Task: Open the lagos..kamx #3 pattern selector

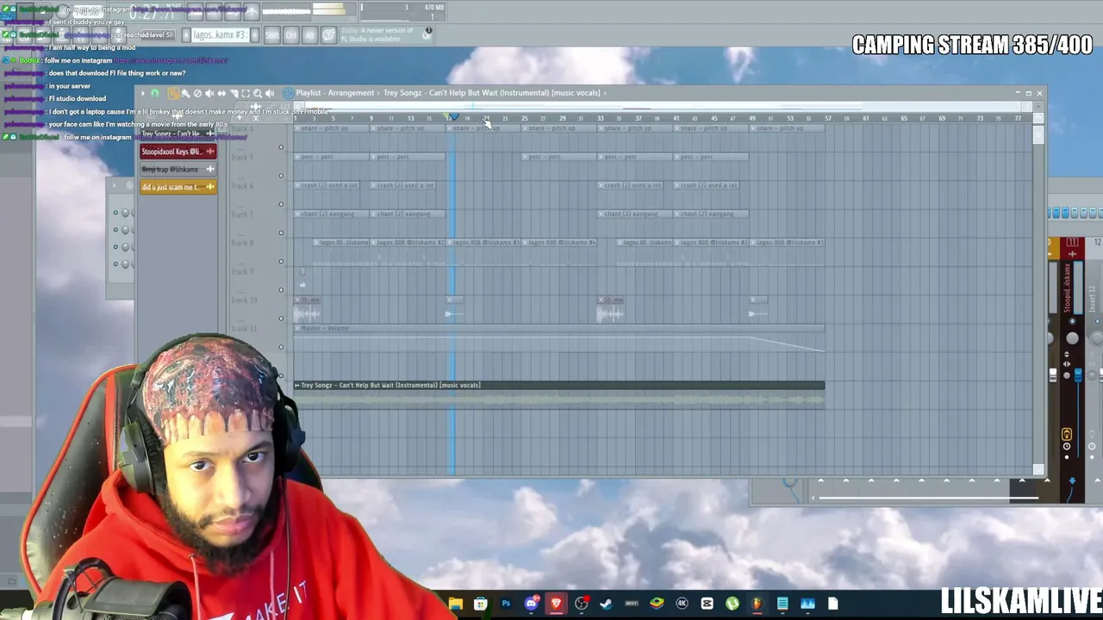Action: [x=220, y=35]
